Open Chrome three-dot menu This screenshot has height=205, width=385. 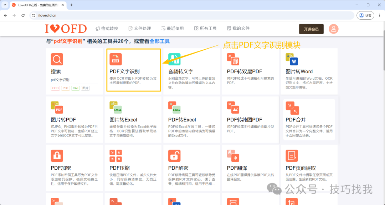(x=379, y=15)
